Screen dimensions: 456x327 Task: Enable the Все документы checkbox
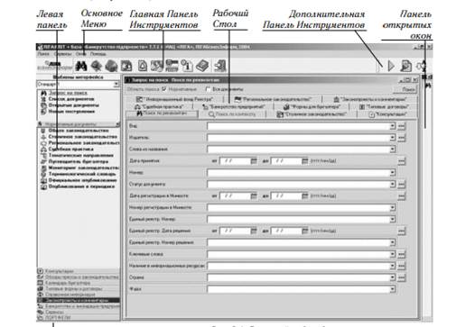pyautogui.click(x=208, y=89)
